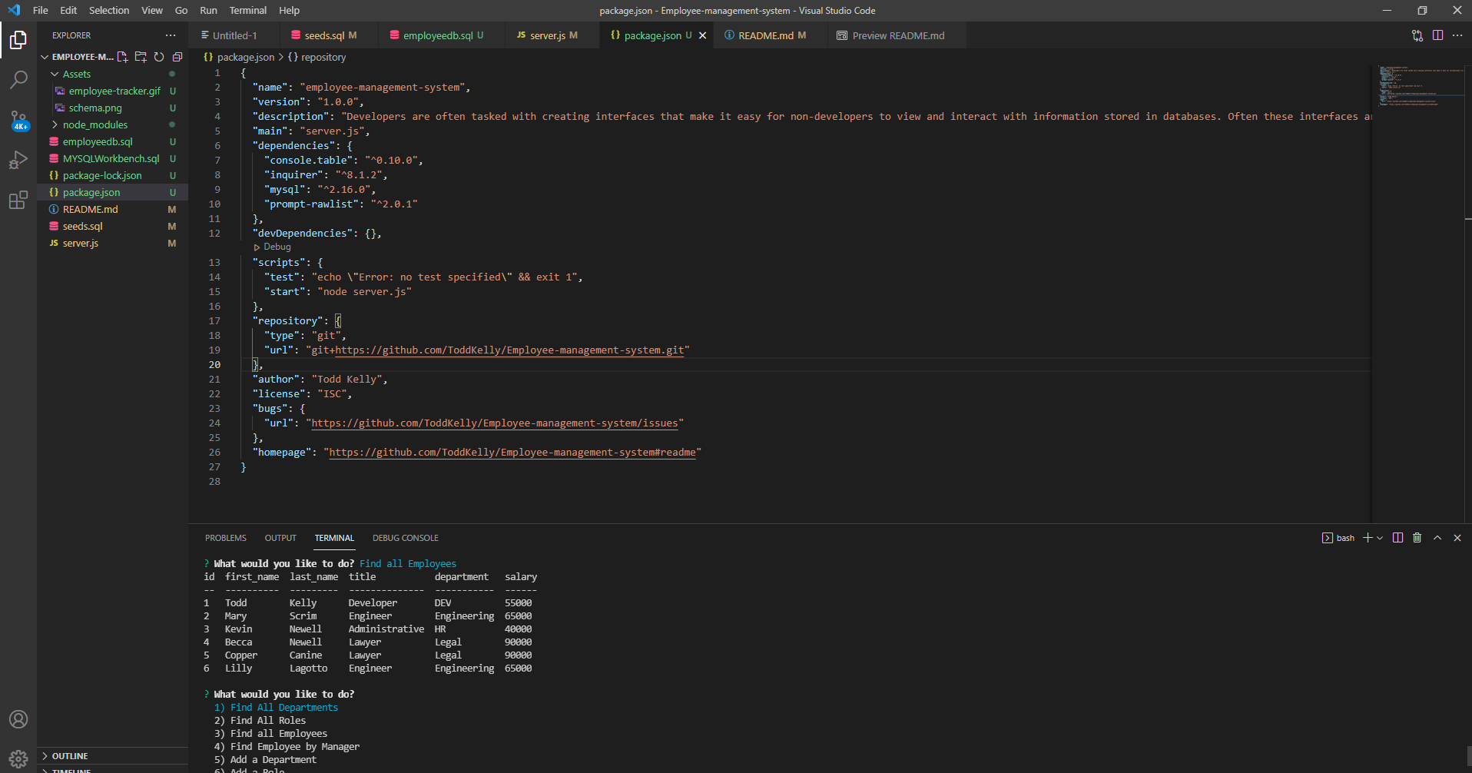Split the editor to the right
Image resolution: width=1472 pixels, height=773 pixels.
(x=1437, y=35)
